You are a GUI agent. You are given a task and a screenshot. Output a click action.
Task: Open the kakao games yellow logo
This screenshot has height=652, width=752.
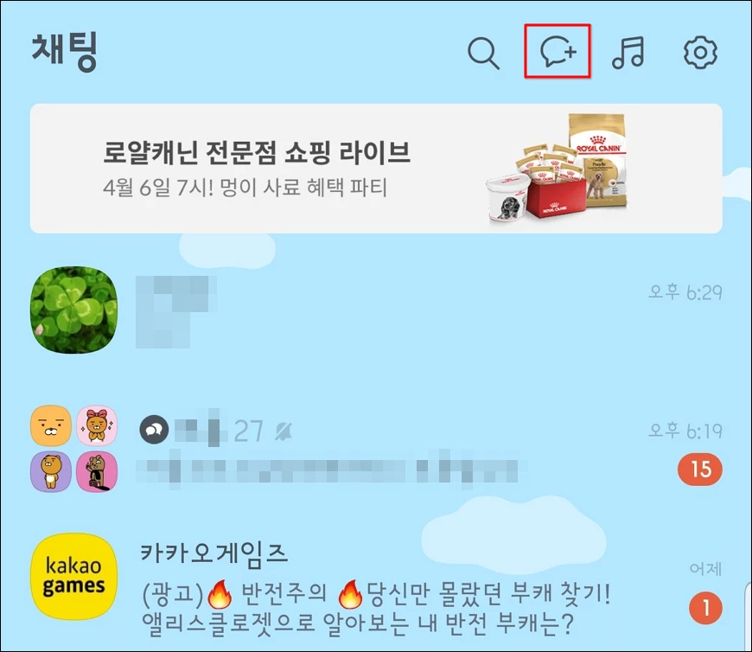pyautogui.click(x=73, y=576)
